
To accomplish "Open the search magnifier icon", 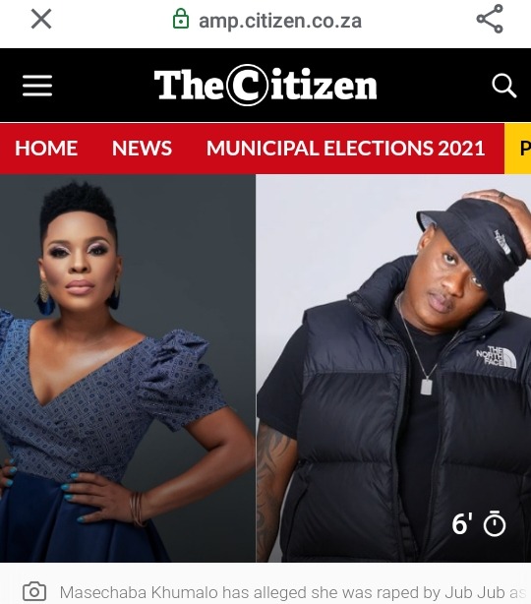I will pos(503,86).
